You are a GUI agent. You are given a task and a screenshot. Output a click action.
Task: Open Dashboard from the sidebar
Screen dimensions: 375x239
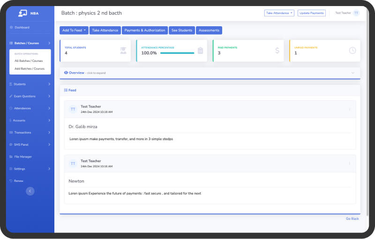click(22, 28)
